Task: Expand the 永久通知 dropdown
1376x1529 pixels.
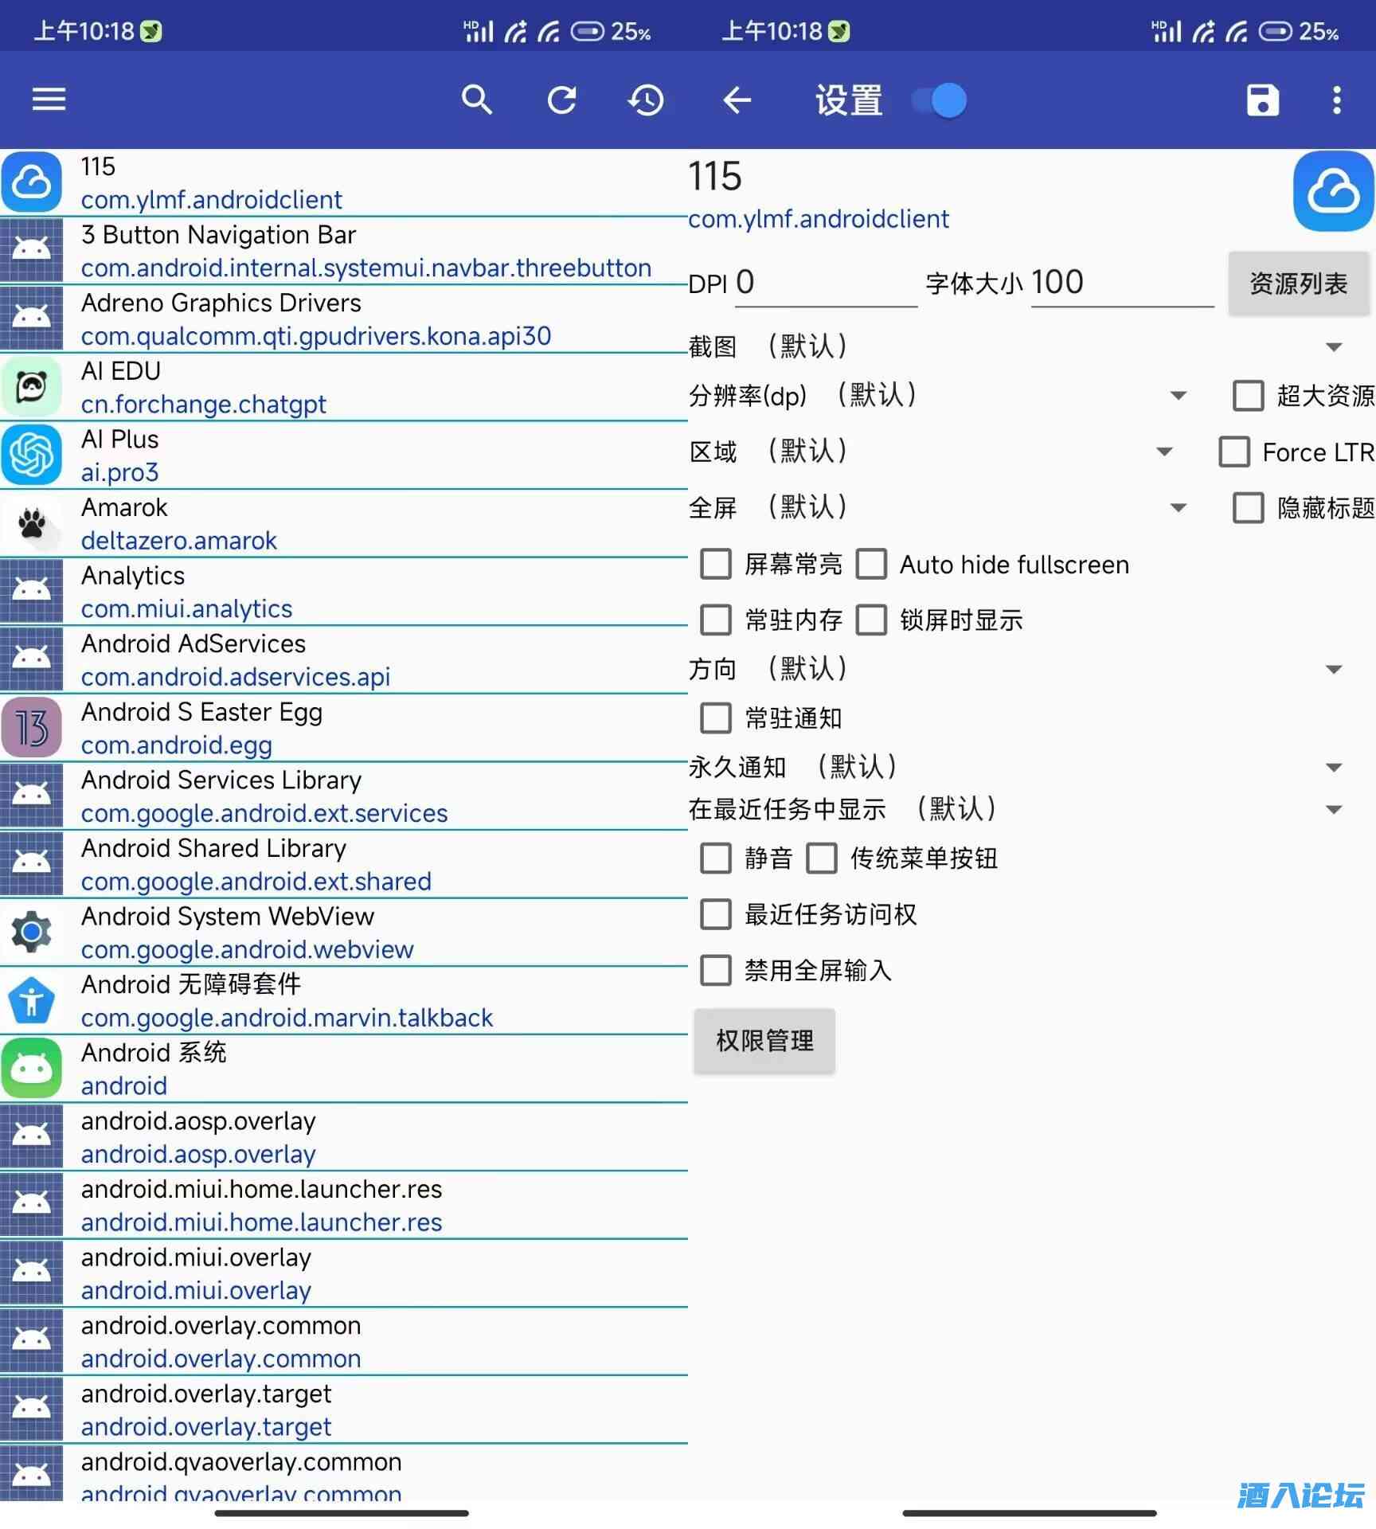Action: pos(1333,767)
